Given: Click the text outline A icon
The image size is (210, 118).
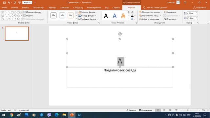Looking at the screenshot, I should click(x=132, y=16).
